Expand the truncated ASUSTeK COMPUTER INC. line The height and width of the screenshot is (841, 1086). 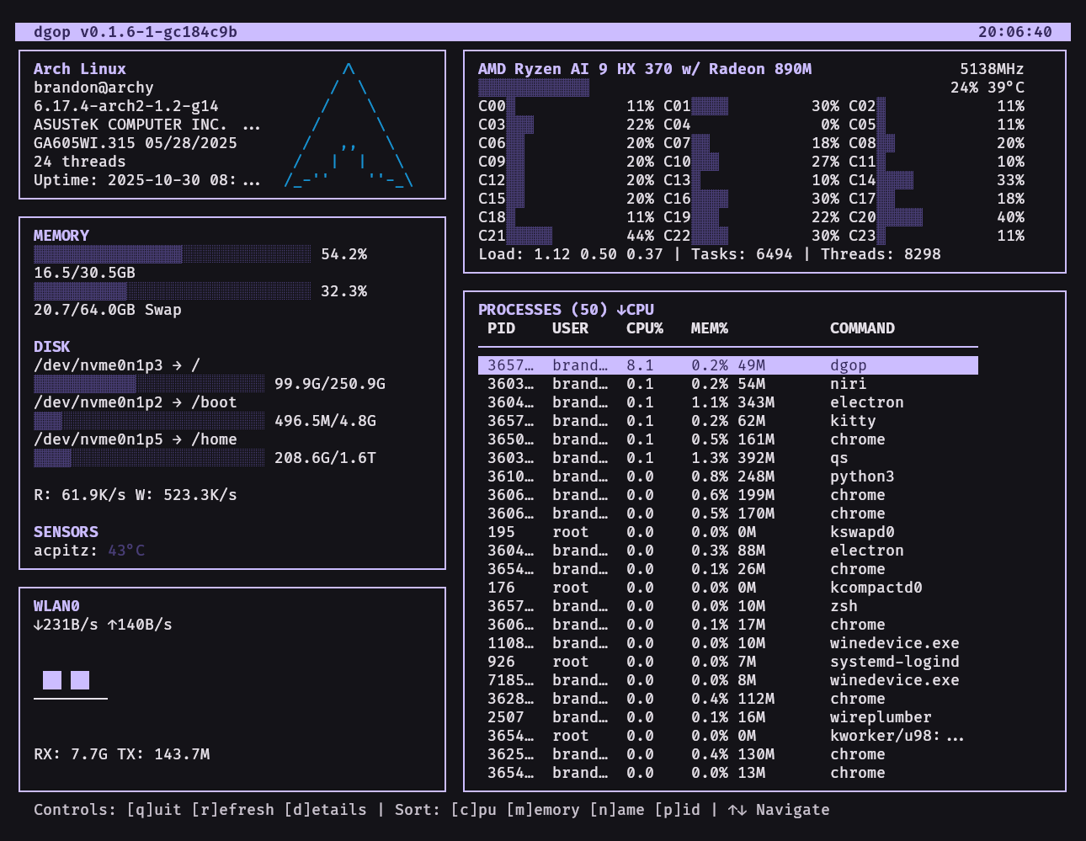coord(251,125)
